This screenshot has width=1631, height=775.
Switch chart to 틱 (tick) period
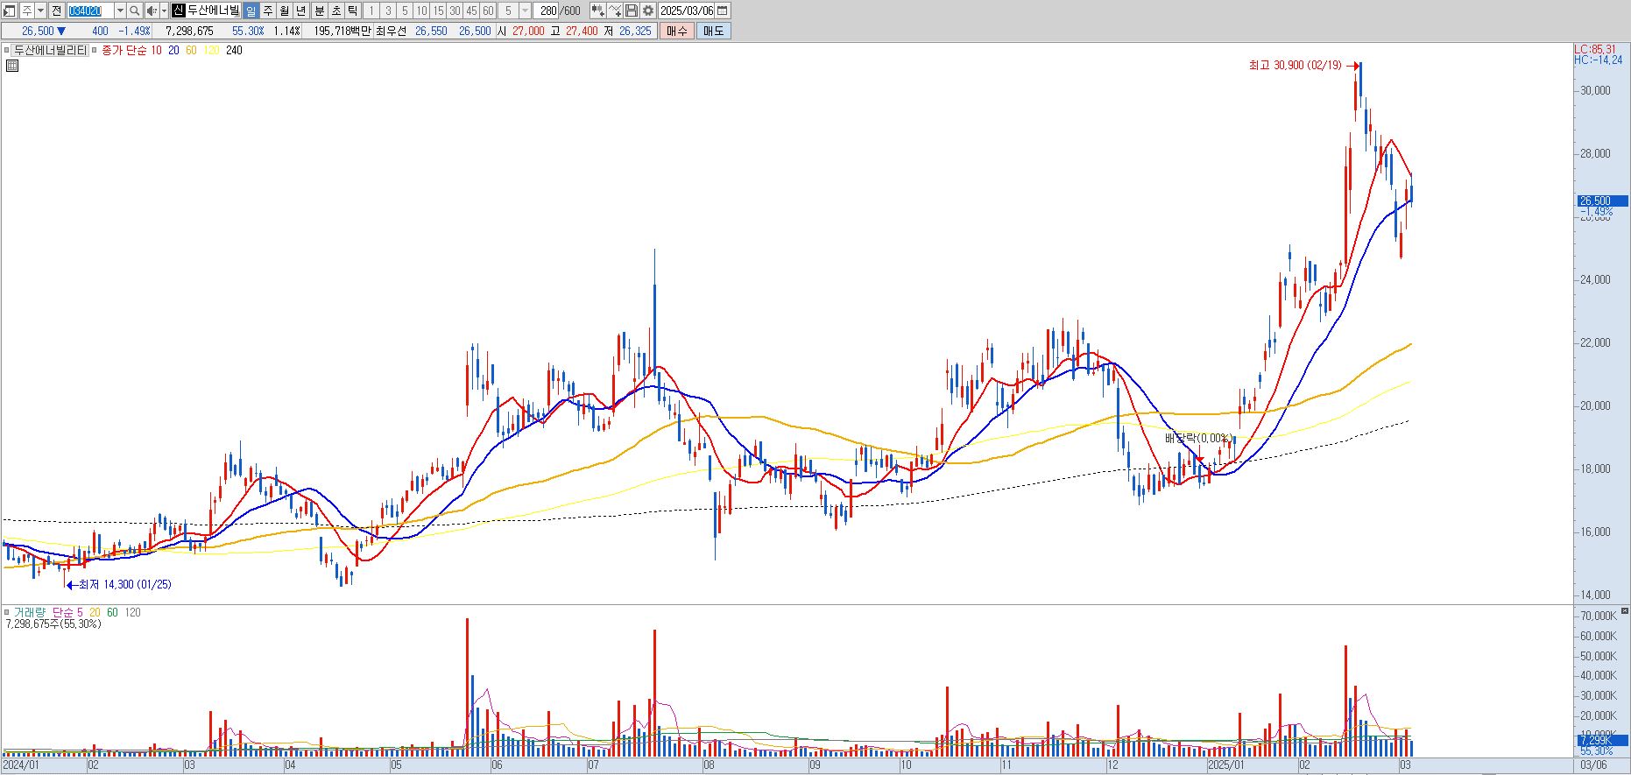352,11
